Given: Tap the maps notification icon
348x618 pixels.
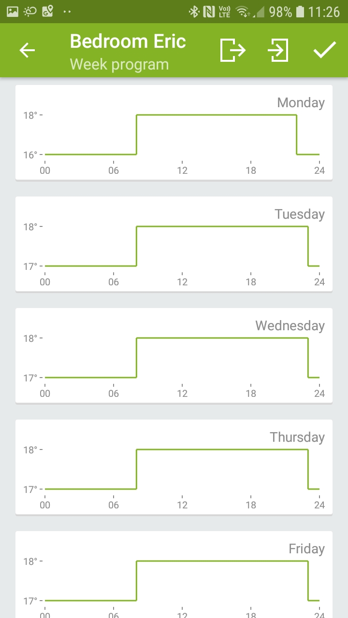Looking at the screenshot, I should 47,11.
